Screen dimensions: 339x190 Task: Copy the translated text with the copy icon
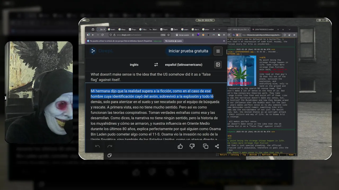pos(206,146)
